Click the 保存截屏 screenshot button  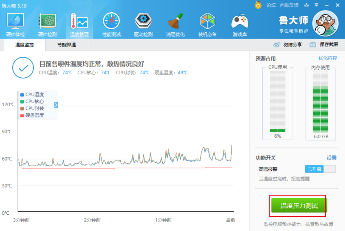[324, 45]
